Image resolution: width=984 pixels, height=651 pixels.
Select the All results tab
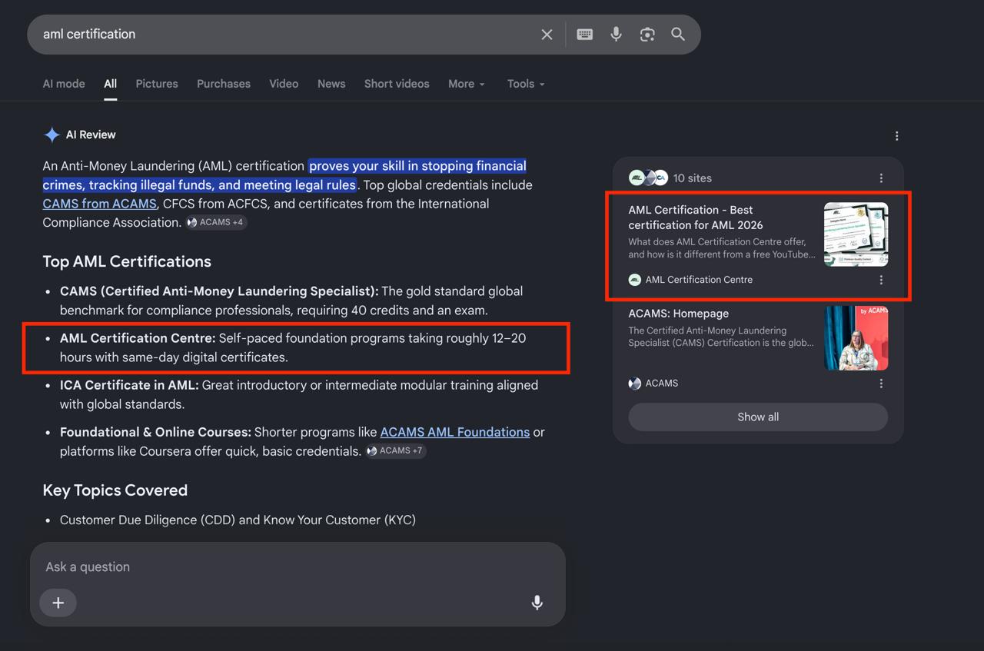pos(111,84)
